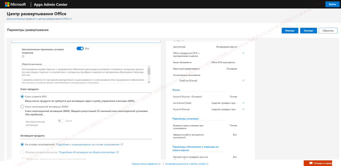This screenshot has height=166, width=341.
Task: Open Подробнее о лицензировании на основе пользователя link
Action: (x=90, y=145)
